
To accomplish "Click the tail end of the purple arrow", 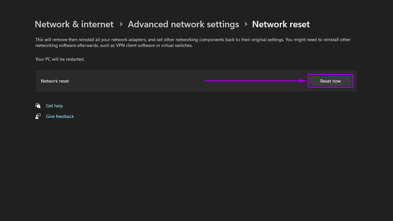I will (x=206, y=81).
